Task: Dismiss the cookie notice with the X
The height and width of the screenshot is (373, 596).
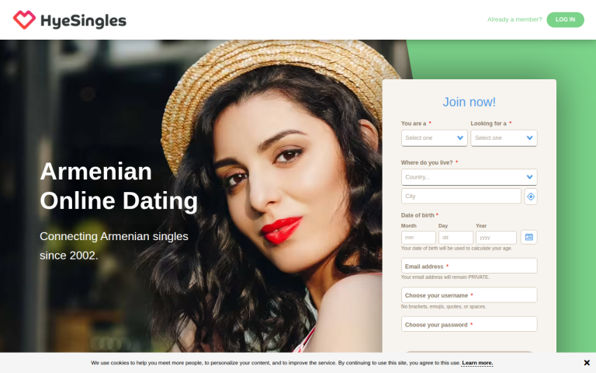Action: [587, 363]
